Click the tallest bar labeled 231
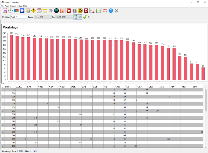This screenshot has height=153, width=208. (x=11, y=57)
